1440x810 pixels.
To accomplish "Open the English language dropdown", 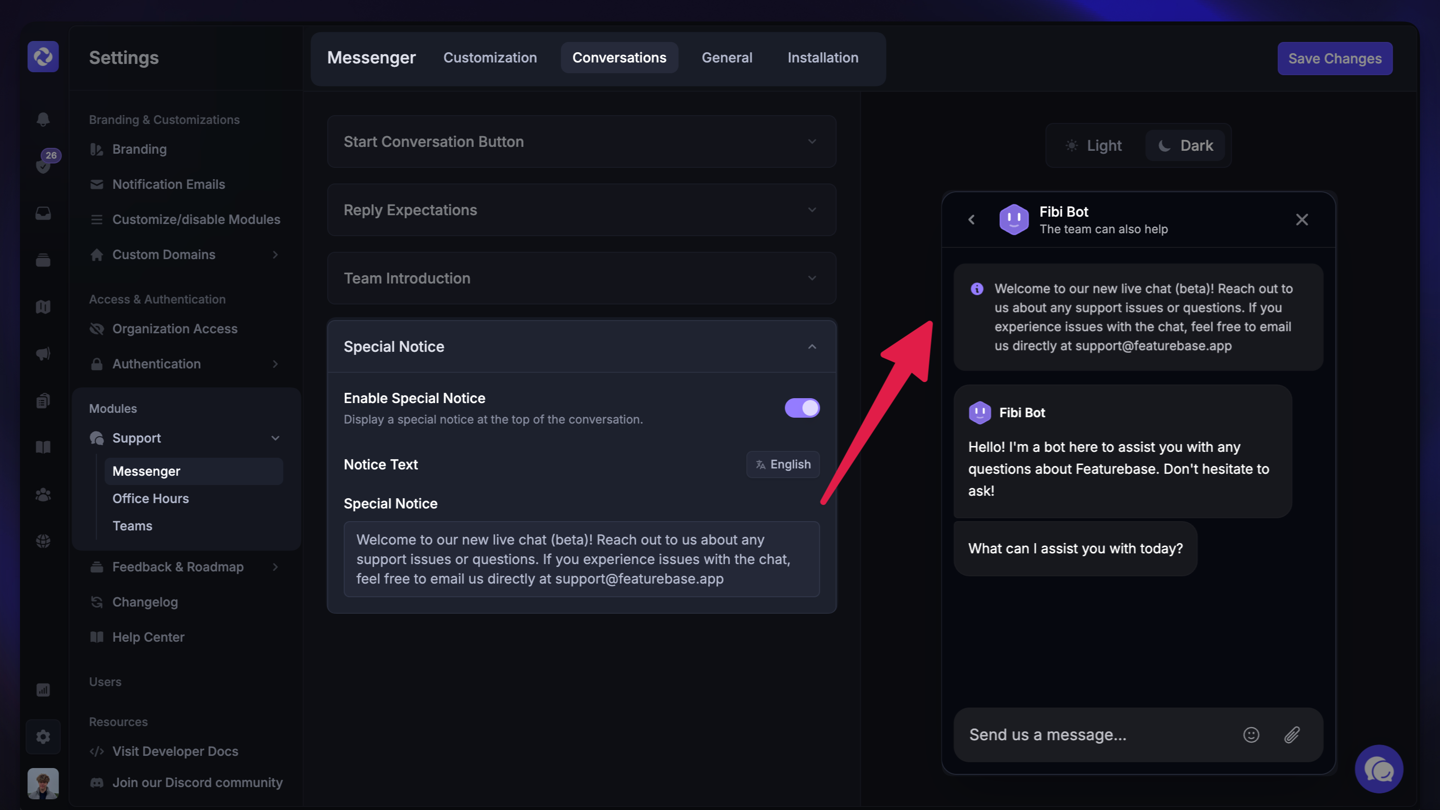I will click(x=783, y=465).
